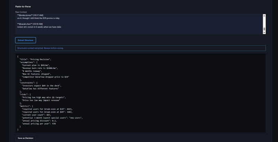Image resolution: width=278 pixels, height=142 pixels.
Task: Click the "constraints" key line
Action: pyautogui.click(x=29, y=83)
